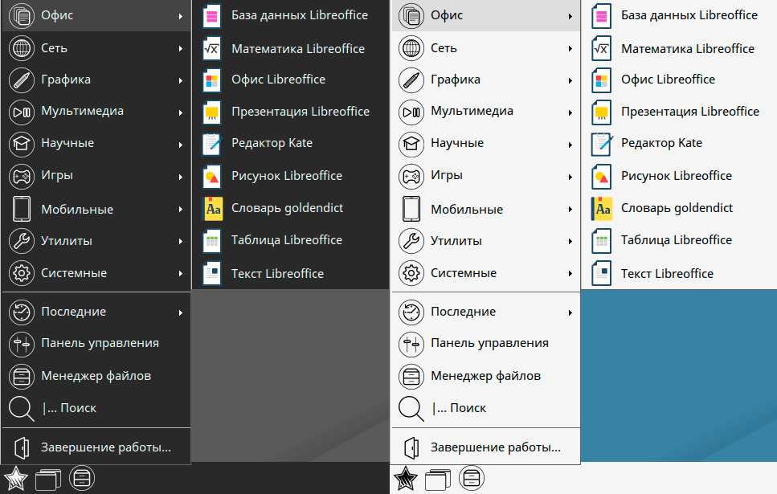
Task: Expand the Мультимедиа arrow in the light menu
Action: pyautogui.click(x=570, y=112)
